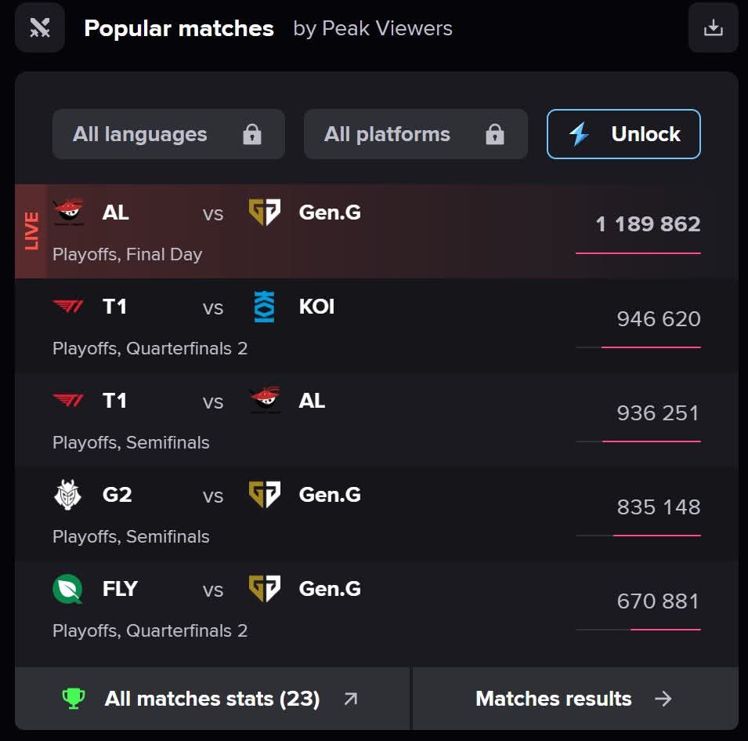
Task: Click the AL logo in T1 semifinals row
Action: click(x=265, y=401)
